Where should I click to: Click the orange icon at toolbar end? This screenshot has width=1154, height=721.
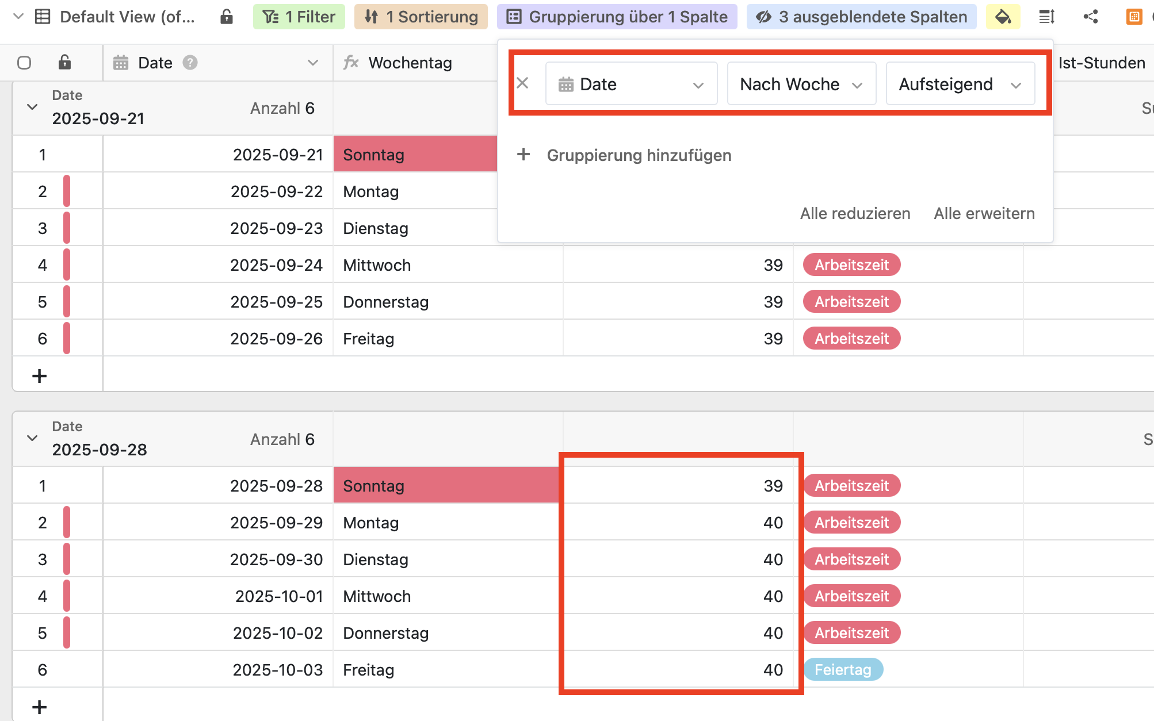pos(1134,17)
